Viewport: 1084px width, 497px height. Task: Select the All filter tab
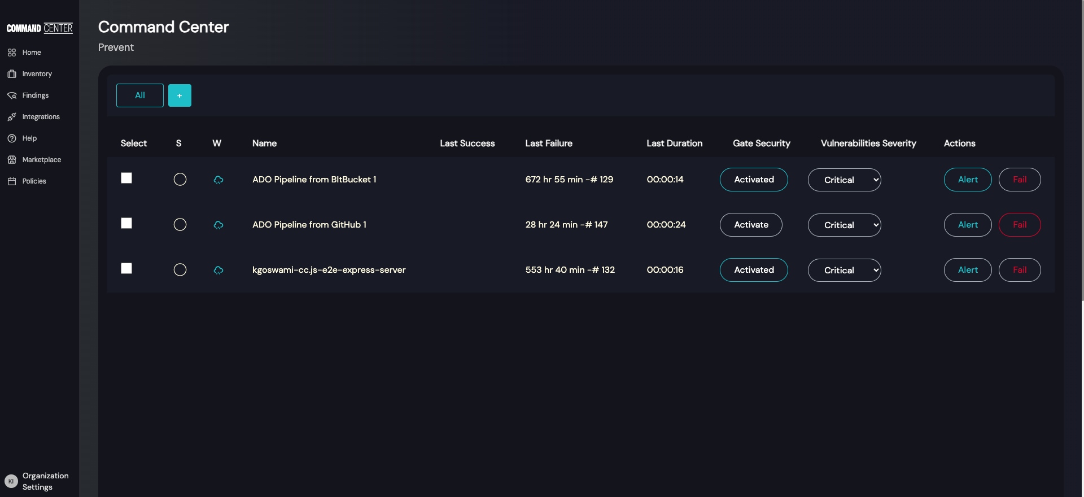pos(140,95)
